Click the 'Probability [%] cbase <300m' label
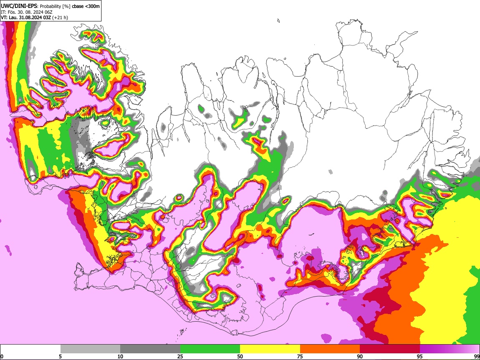The width and height of the screenshot is (480, 360). click(x=70, y=6)
